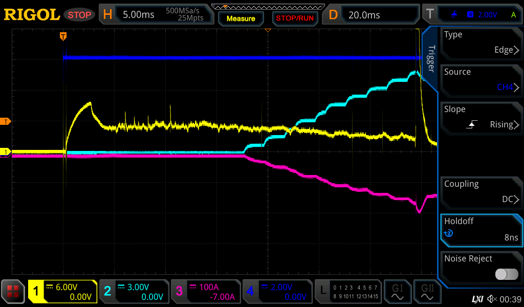Toggle the Noise Reject switch
Viewport: 524px width, 307px height.
(x=506, y=274)
